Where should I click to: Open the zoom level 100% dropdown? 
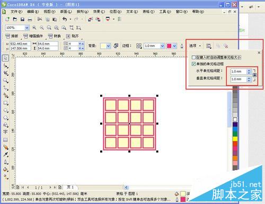point(27,28)
